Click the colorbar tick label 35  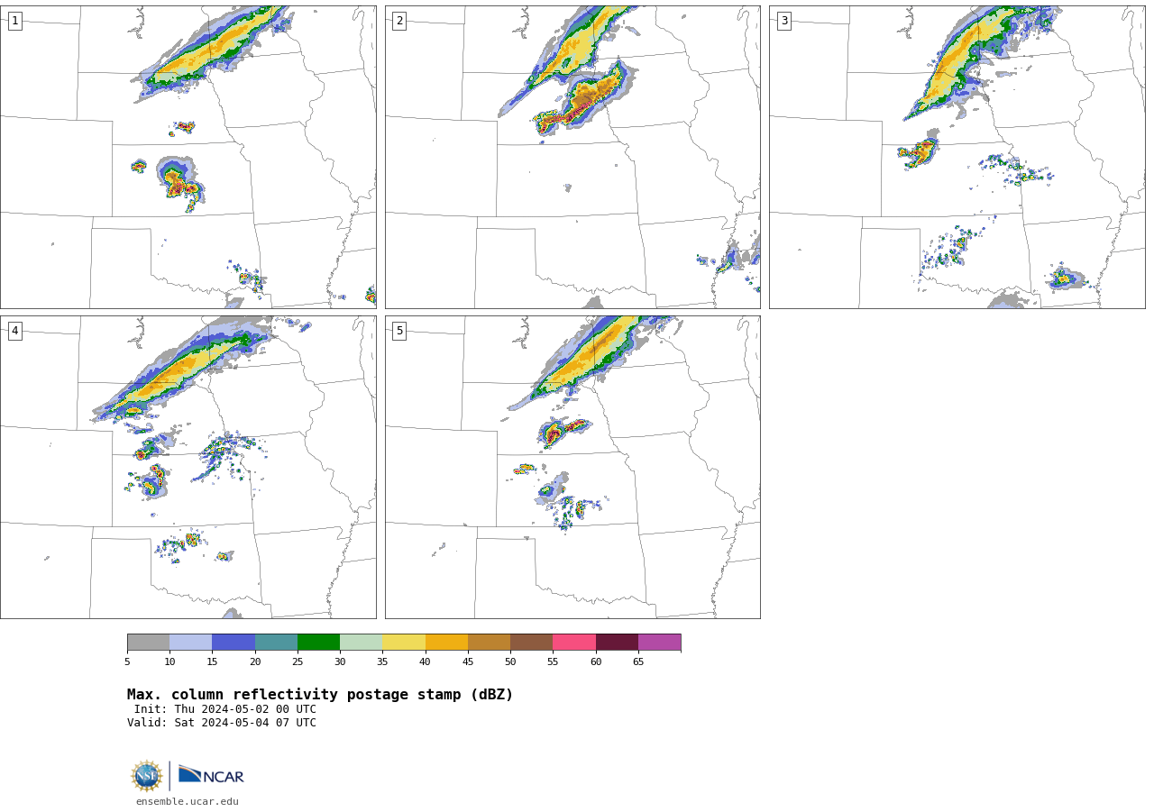[x=382, y=661]
